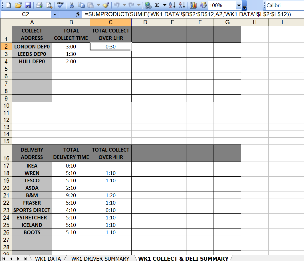
Task: Open the Zoom level dropdown
Action: pos(238,5)
